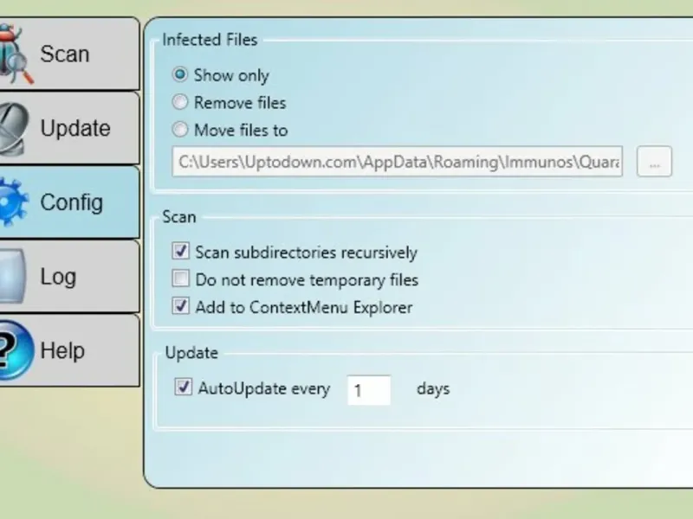Click the blue gear Config icon
This screenshot has width=693, height=519.
pyautogui.click(x=14, y=202)
